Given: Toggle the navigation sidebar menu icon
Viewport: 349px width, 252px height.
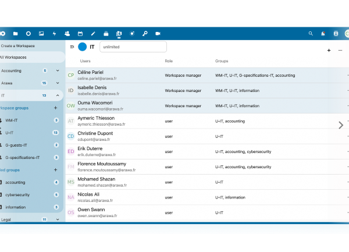Looking at the screenshot, I should (x=72, y=47).
